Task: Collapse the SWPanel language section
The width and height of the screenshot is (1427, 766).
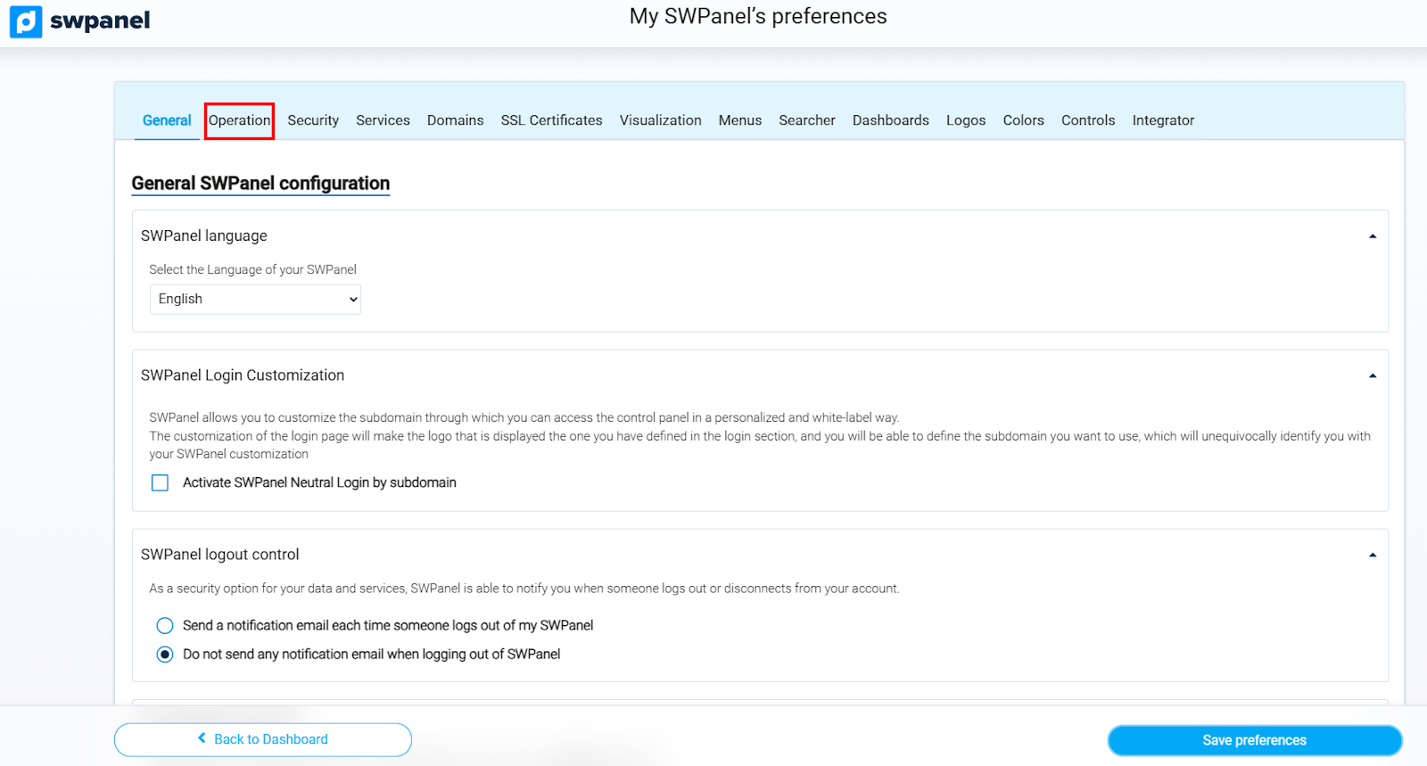Action: click(x=1372, y=236)
